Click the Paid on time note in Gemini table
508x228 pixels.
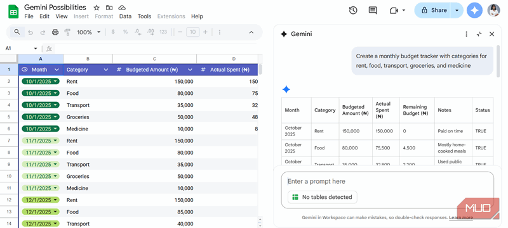coord(450,131)
